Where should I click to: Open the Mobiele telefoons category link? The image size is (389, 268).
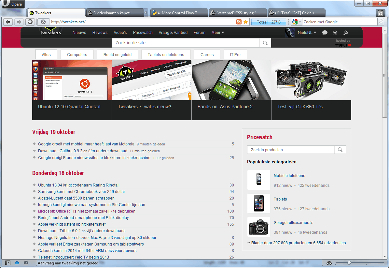[x=289, y=176]
